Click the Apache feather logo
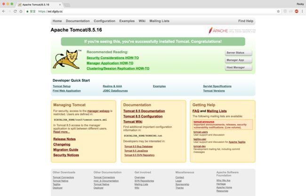Screen dimensions: 306x196 [x=232, y=31]
